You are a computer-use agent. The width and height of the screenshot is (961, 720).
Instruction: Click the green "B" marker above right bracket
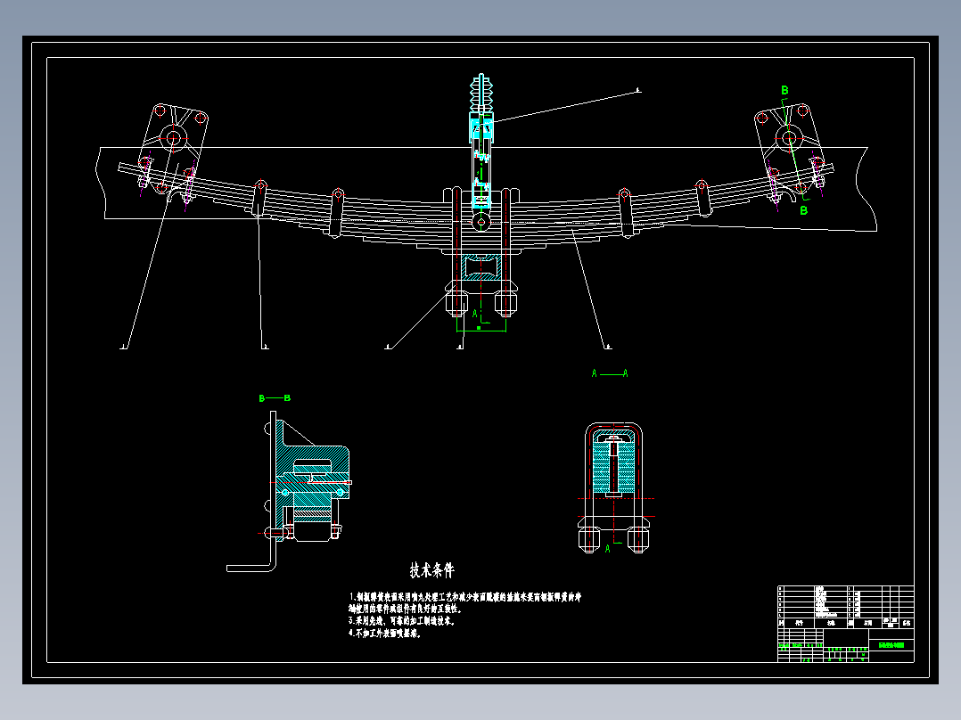coord(784,91)
